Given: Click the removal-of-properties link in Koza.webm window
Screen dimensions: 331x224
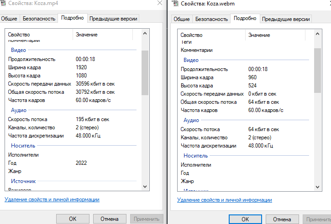Looking at the screenshot, I should click(x=224, y=200).
